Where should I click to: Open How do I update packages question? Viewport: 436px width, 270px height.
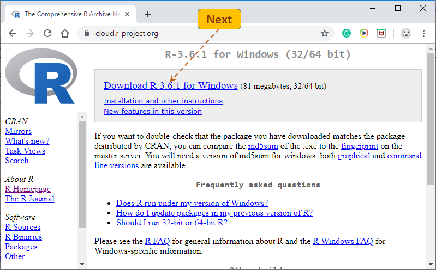point(214,212)
